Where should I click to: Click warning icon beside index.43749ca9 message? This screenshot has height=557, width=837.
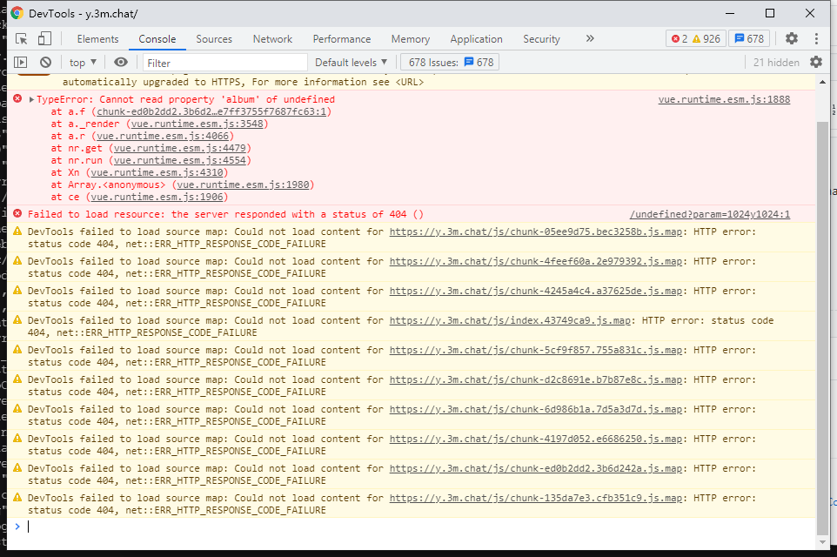tap(17, 320)
